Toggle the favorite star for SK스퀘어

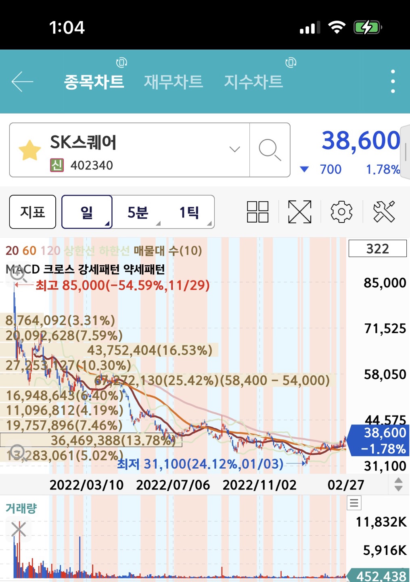point(30,150)
